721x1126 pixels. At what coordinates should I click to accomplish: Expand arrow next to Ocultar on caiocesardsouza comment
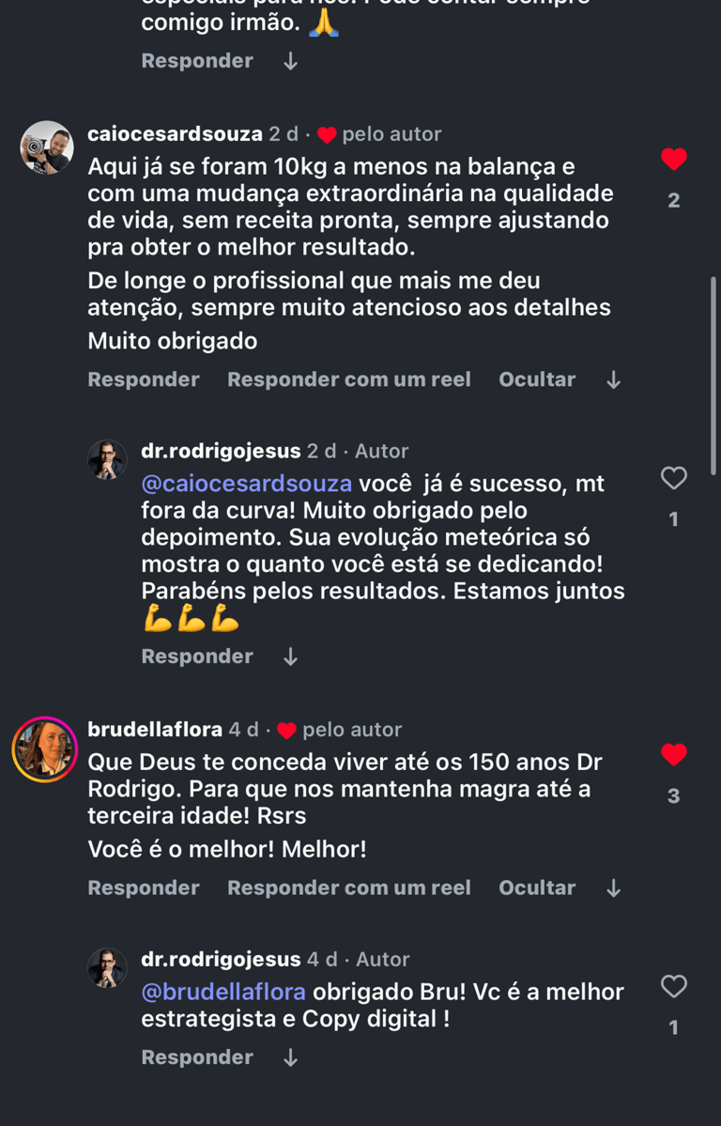tap(613, 380)
